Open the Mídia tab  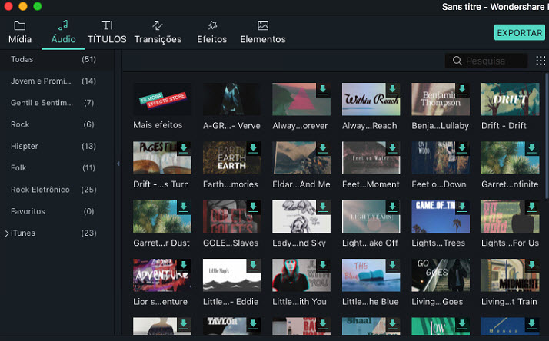20,32
